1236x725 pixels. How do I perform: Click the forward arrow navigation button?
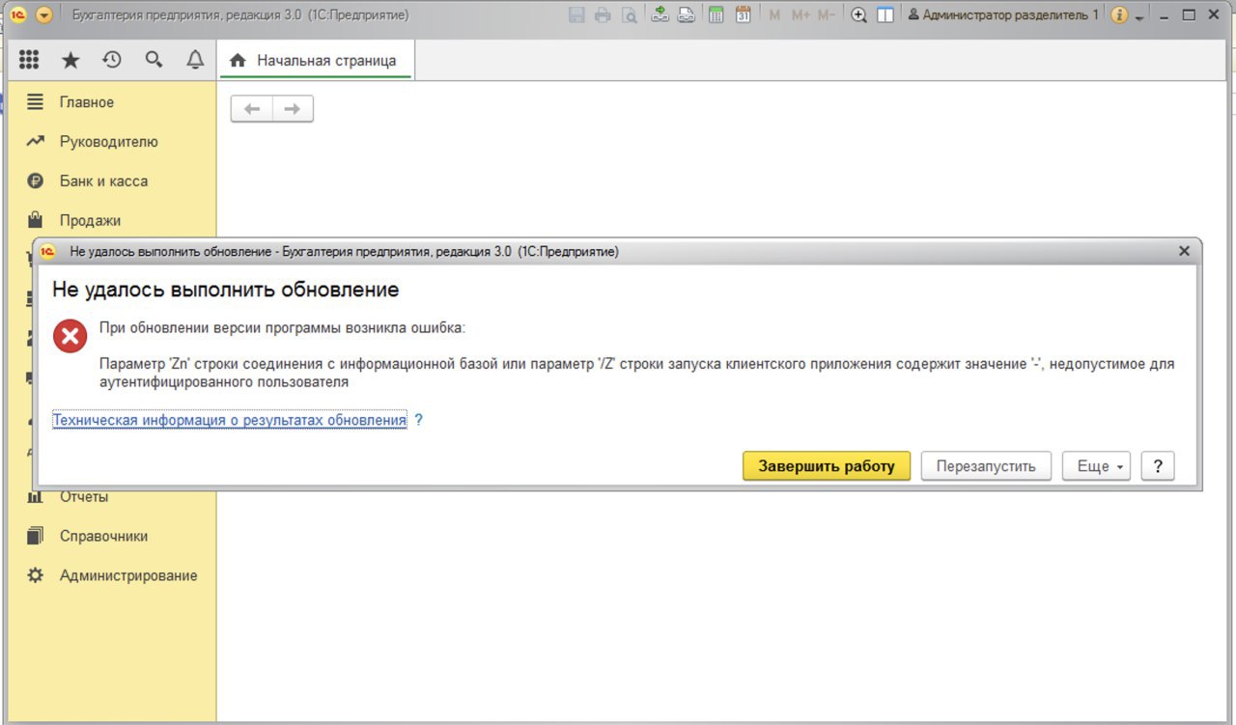coord(293,109)
